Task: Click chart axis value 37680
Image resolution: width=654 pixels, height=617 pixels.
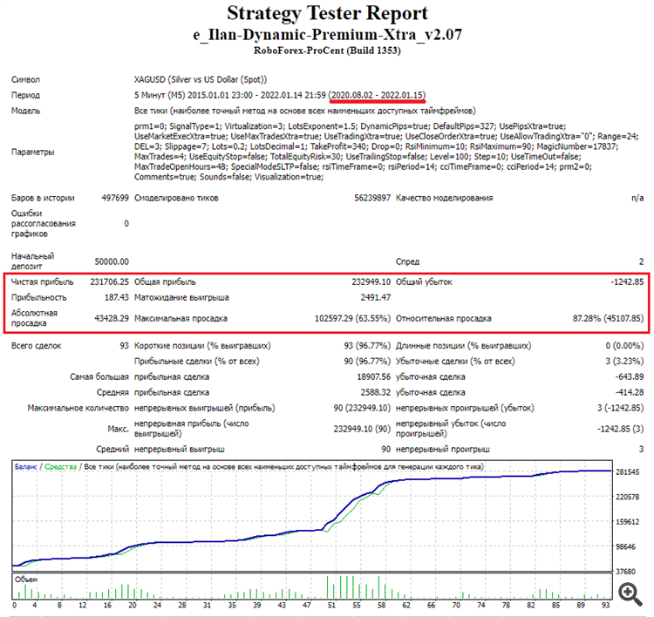Action: 625,572
